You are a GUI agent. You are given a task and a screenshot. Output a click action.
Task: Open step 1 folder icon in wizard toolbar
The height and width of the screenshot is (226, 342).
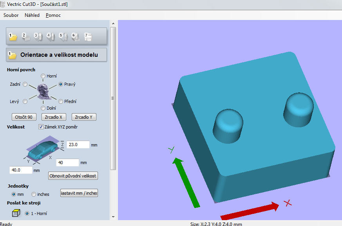(x=13, y=37)
